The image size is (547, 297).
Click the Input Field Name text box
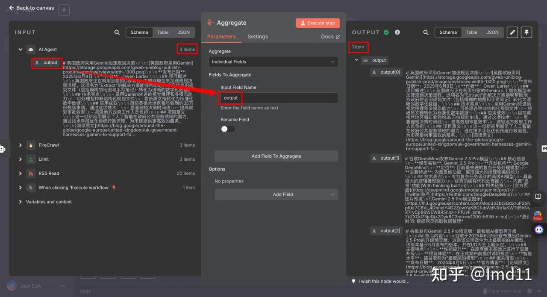pos(278,98)
